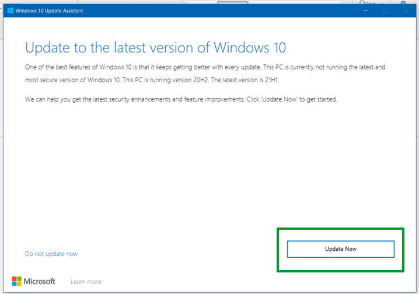Click the 'Windows 10 Update Assistant' title text
Image resolution: width=419 pixels, height=294 pixels.
tap(49, 10)
